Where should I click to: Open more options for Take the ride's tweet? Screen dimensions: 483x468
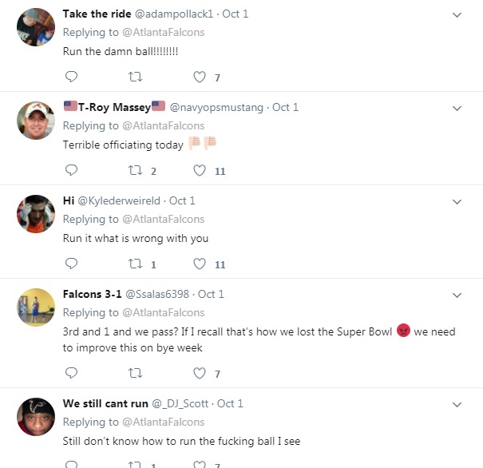tap(457, 15)
